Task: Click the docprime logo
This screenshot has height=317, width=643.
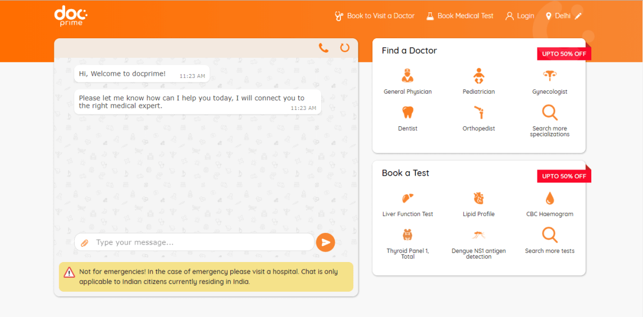Action: click(71, 16)
